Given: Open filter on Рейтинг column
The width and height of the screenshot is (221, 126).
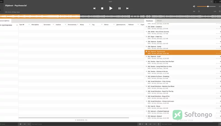Looking at the screenshot, I should coord(138,25).
